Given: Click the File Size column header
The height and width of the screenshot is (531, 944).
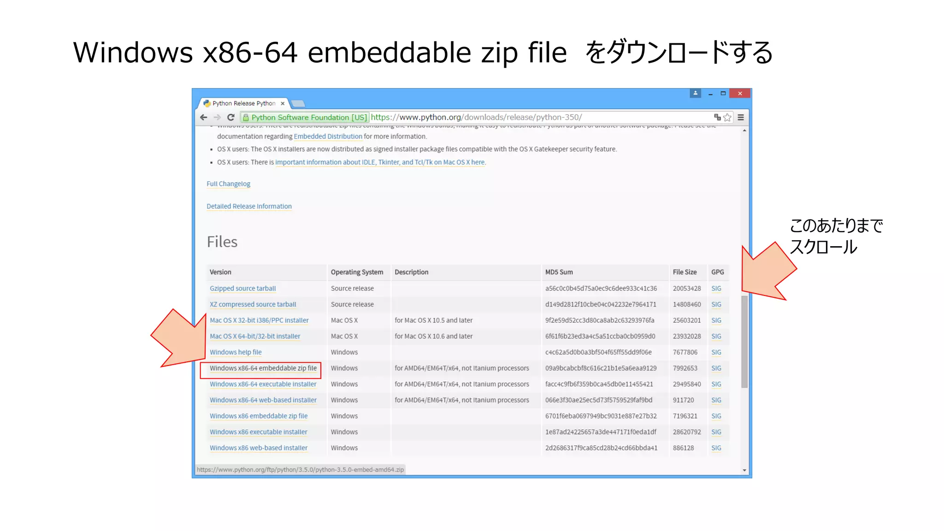Looking at the screenshot, I should click(x=684, y=272).
